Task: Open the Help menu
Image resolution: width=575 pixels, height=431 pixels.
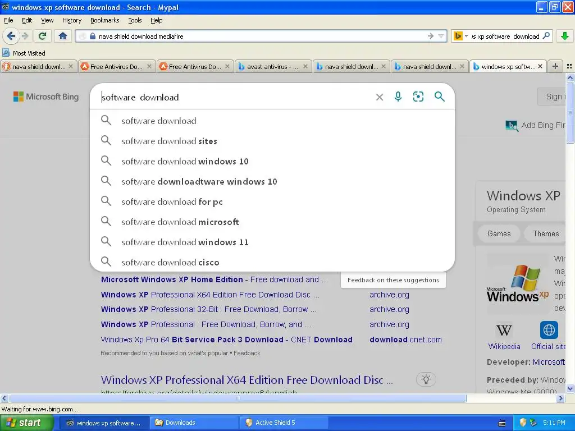Action: click(x=156, y=20)
